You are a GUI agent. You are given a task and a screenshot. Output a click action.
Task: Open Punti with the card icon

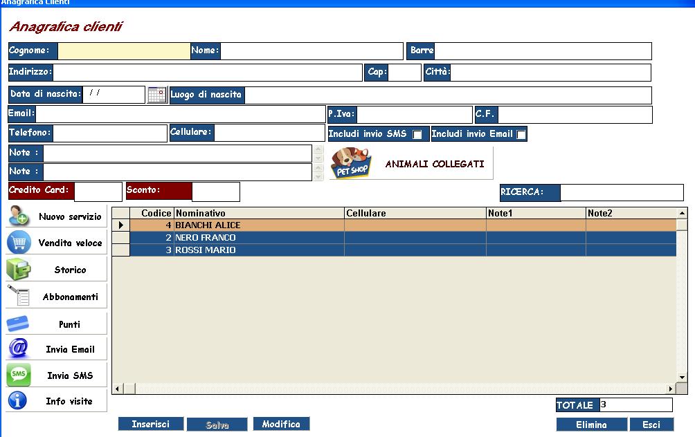[x=18, y=324]
